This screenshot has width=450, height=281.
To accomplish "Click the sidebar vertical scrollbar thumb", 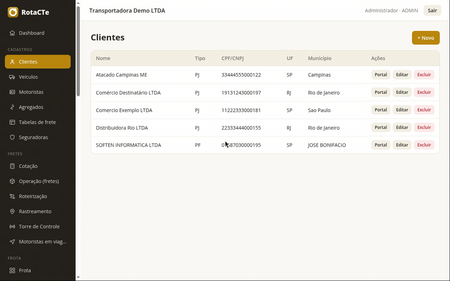I will point(78,52).
